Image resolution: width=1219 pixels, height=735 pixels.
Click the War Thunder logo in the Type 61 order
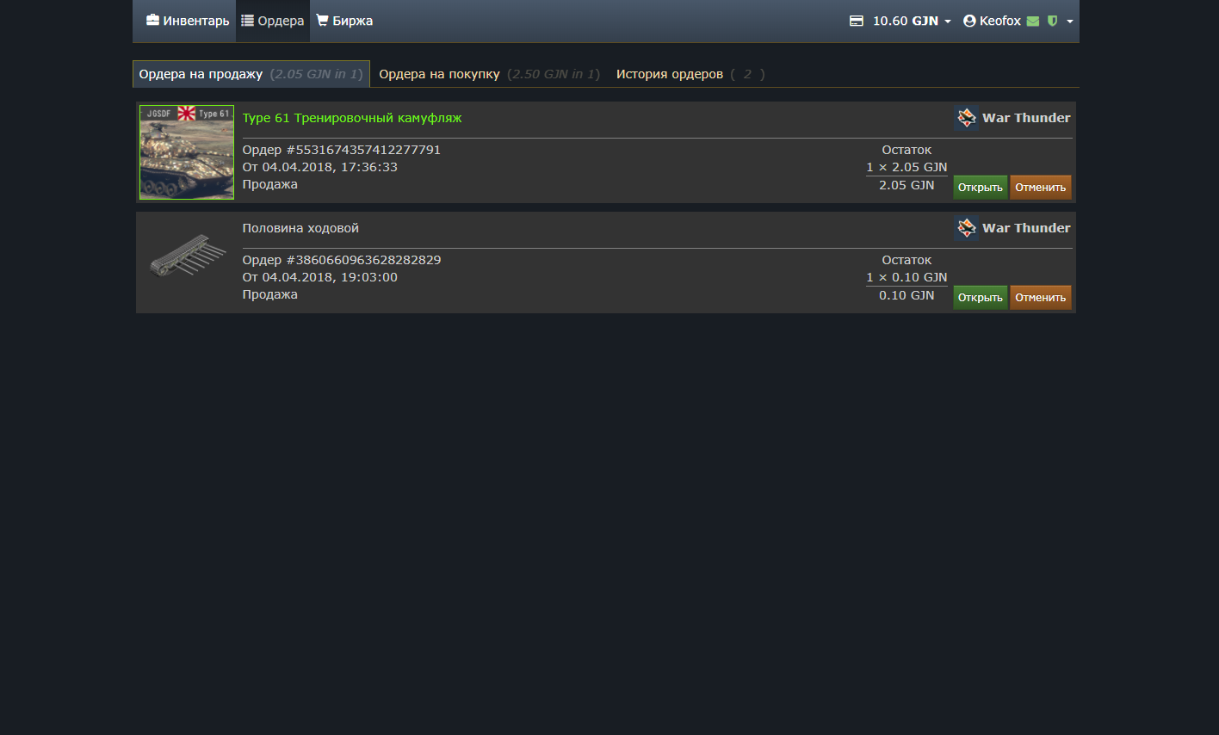click(x=966, y=118)
